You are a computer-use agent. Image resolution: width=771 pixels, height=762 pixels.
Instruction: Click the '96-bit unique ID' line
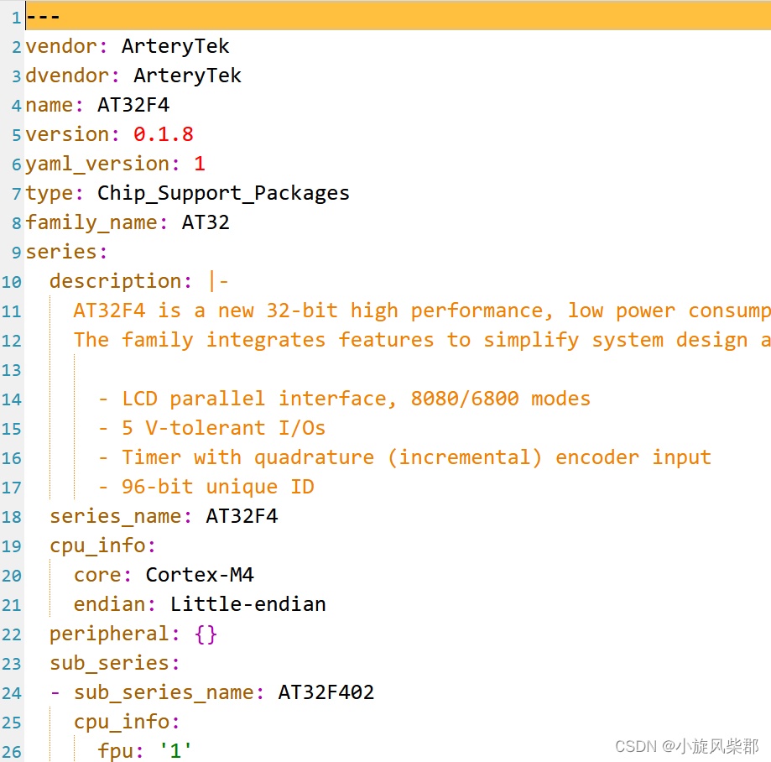[206, 487]
